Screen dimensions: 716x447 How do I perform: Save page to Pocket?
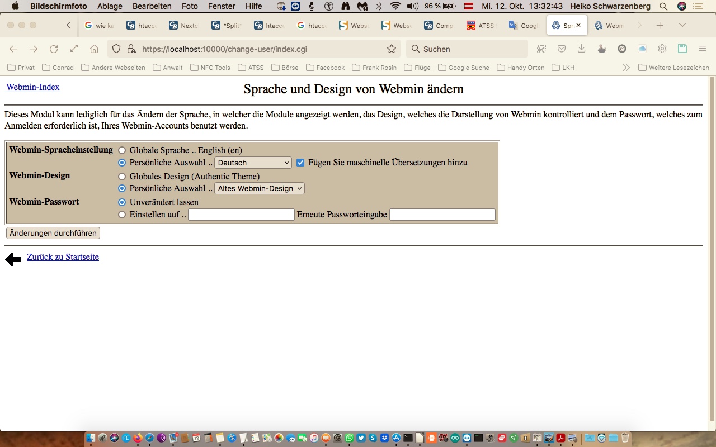click(562, 49)
